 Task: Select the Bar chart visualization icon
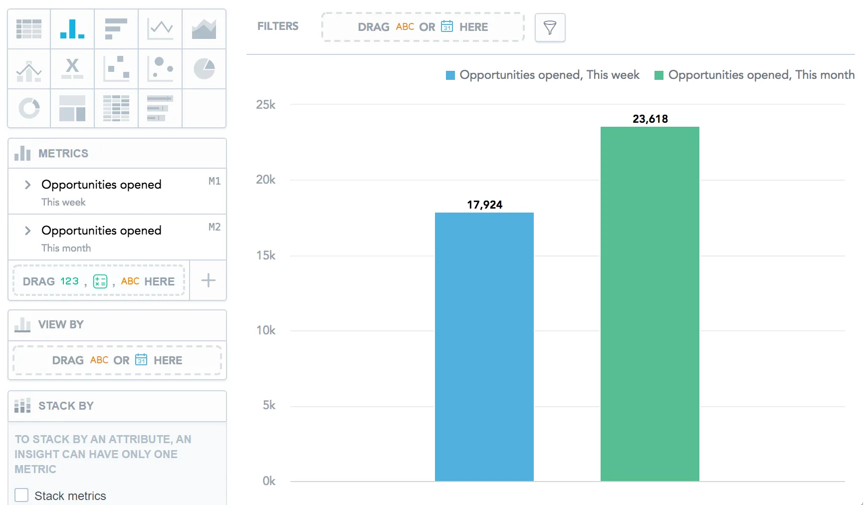click(72, 28)
